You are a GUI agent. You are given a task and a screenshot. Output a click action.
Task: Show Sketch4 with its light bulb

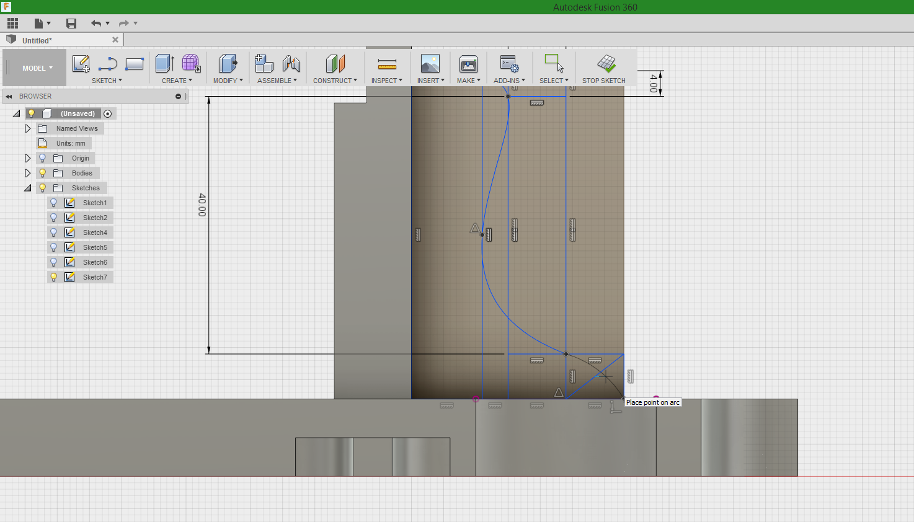pos(53,232)
